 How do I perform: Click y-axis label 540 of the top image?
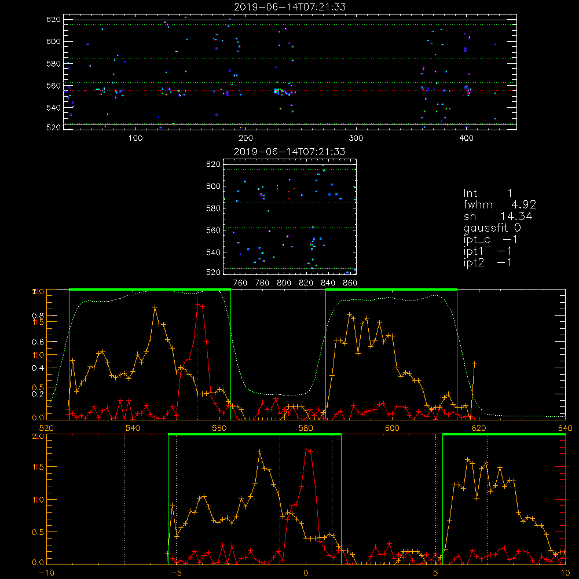53,108
